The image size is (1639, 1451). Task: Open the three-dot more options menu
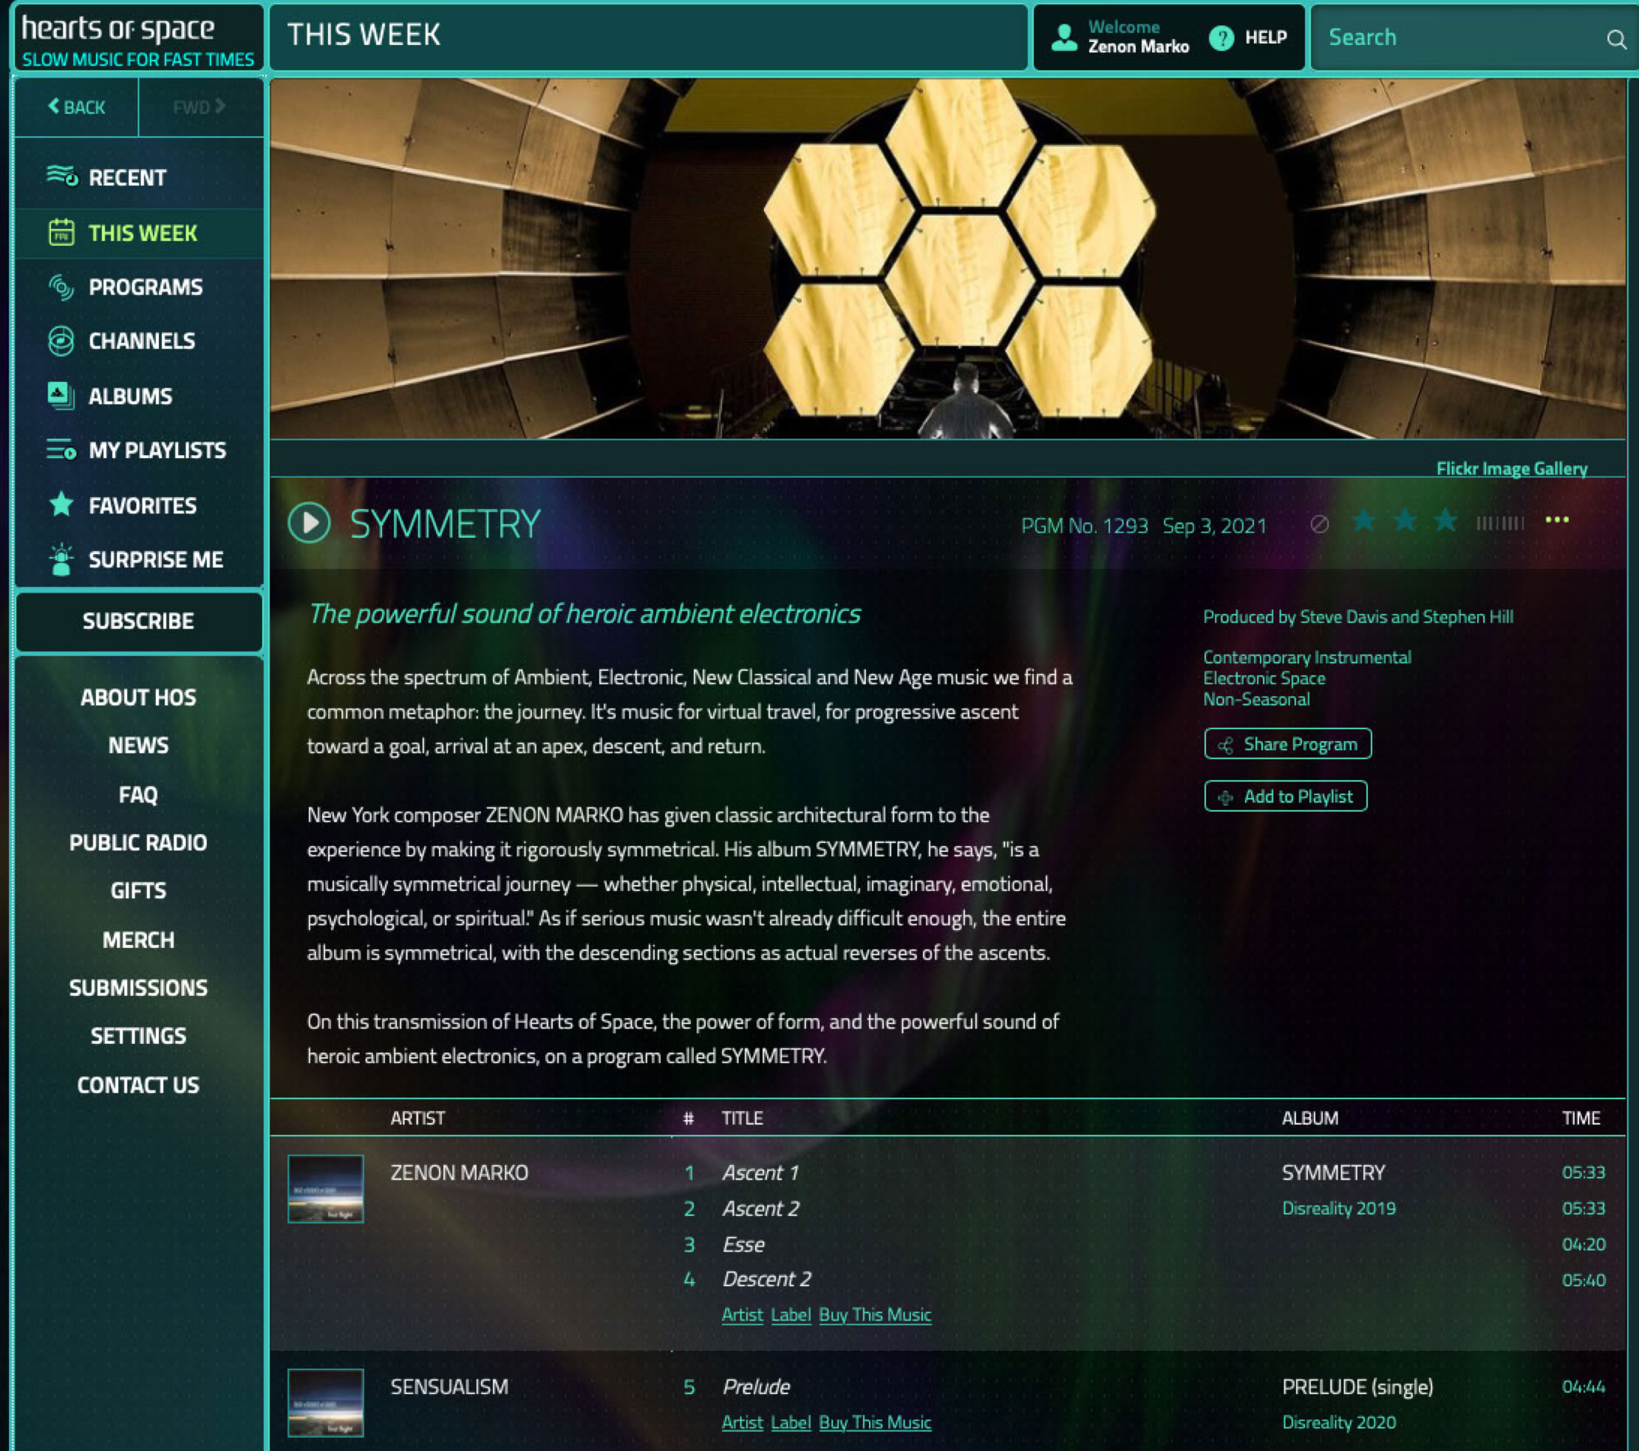[1556, 520]
